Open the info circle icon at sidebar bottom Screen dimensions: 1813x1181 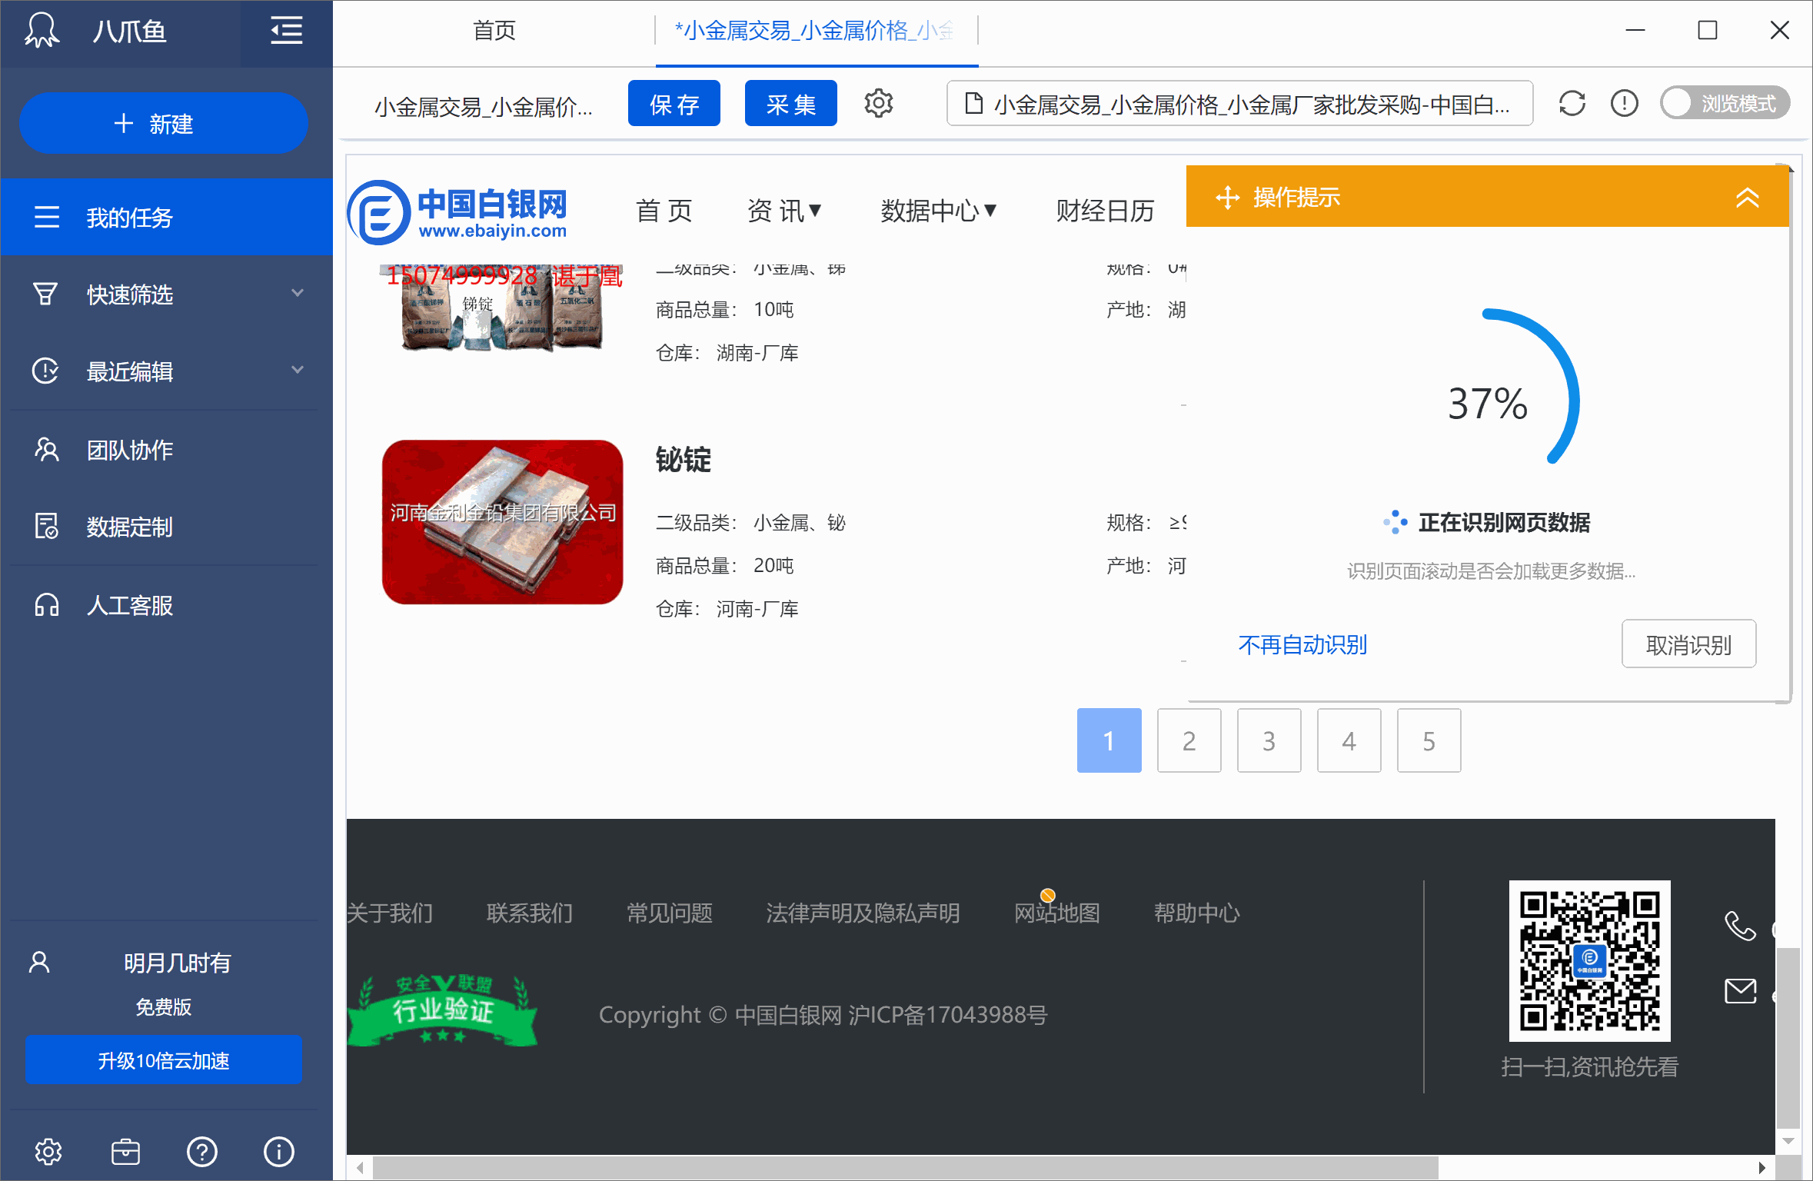point(279,1151)
